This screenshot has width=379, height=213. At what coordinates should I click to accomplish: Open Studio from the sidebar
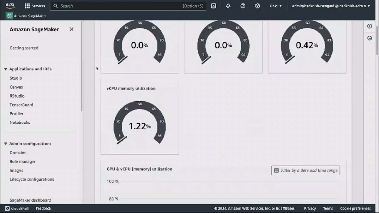pos(16,78)
